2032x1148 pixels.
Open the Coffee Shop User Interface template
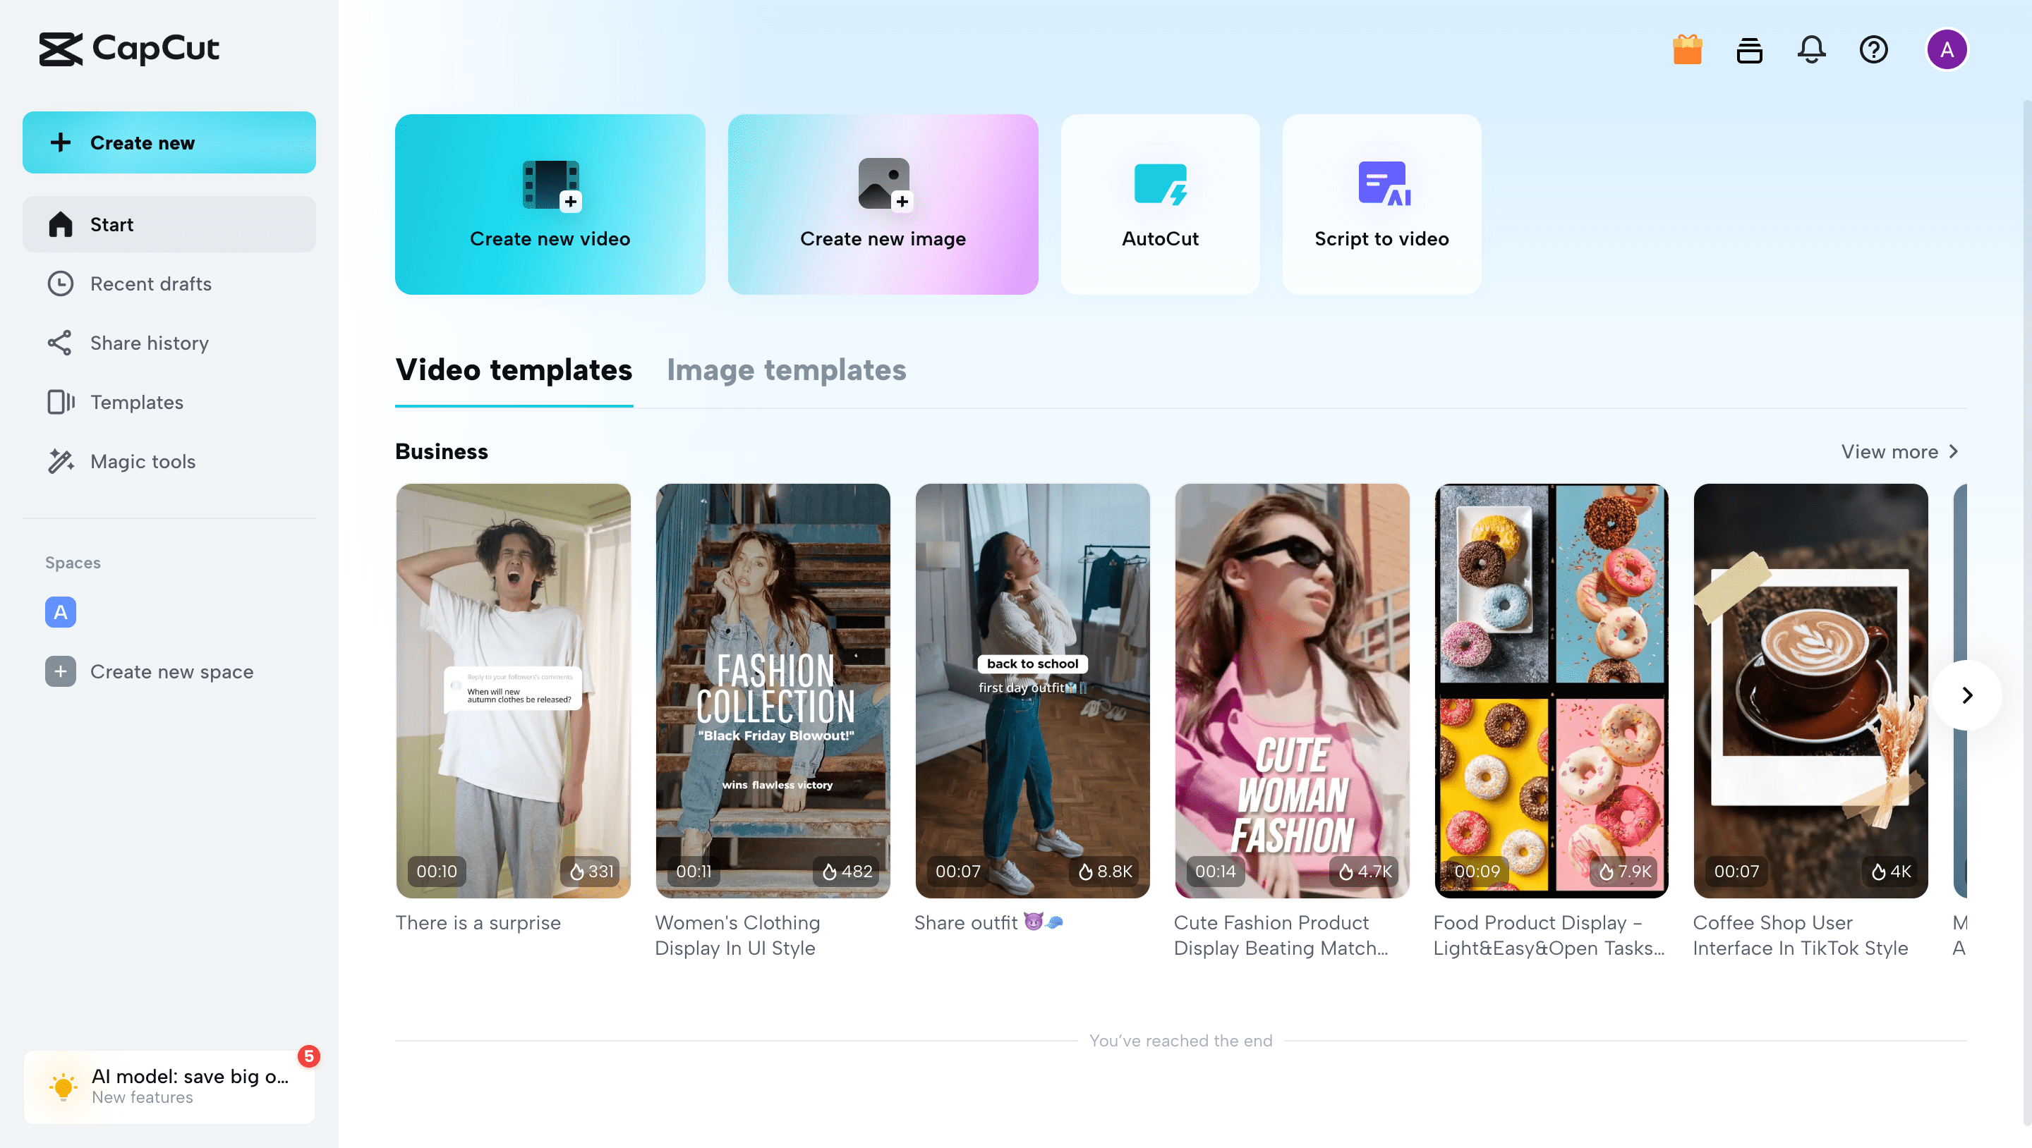tap(1810, 690)
